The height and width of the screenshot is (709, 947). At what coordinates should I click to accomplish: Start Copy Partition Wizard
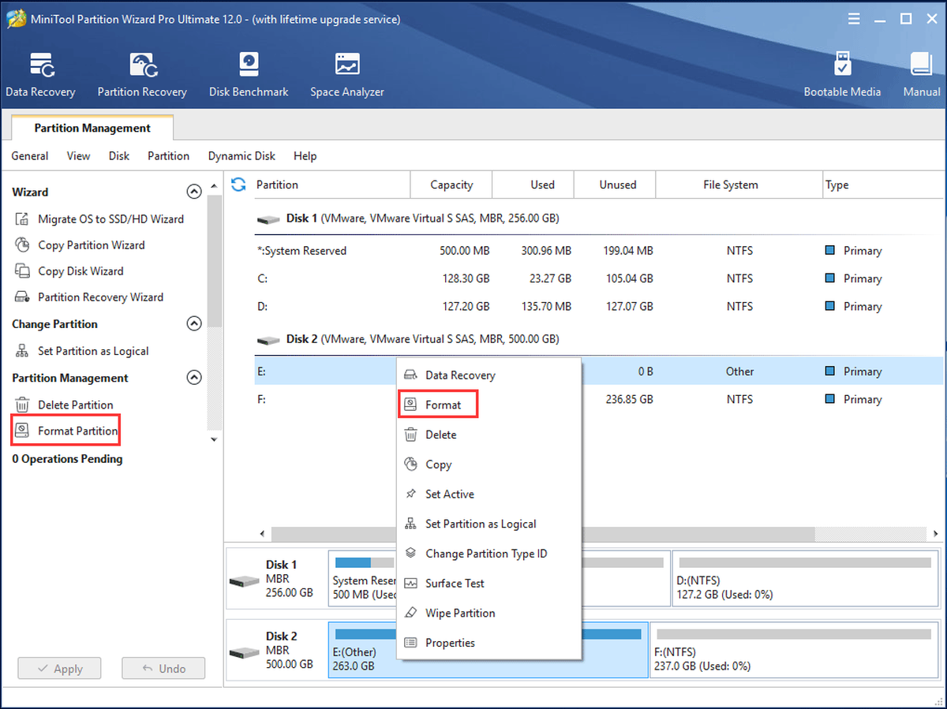(x=92, y=245)
